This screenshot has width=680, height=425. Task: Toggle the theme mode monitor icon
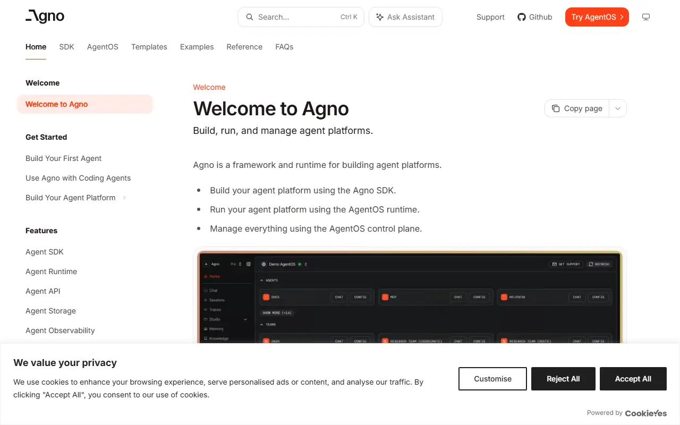(646, 17)
